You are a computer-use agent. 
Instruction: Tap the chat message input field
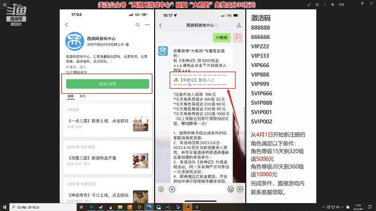[x=201, y=189]
